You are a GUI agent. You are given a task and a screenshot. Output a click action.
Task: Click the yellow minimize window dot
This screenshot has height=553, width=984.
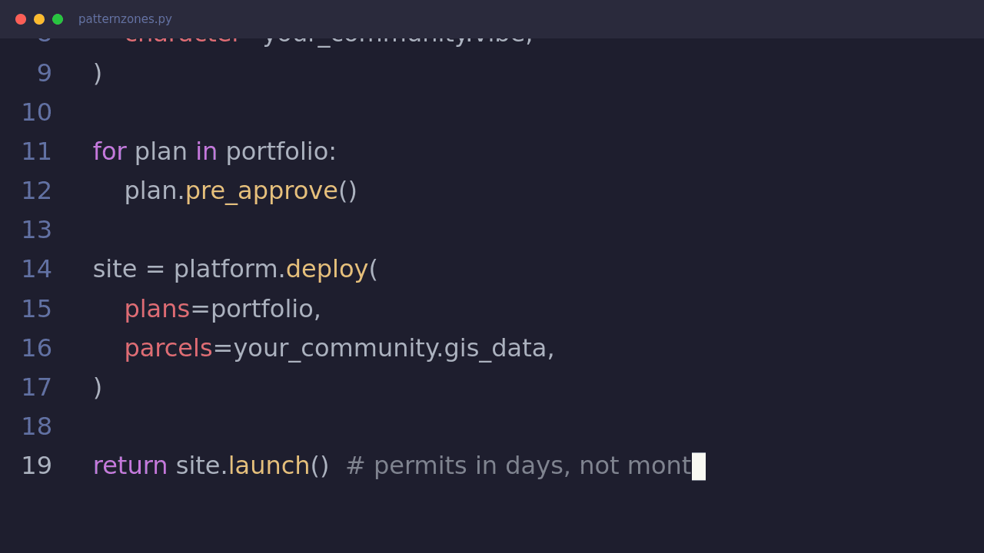point(39,19)
